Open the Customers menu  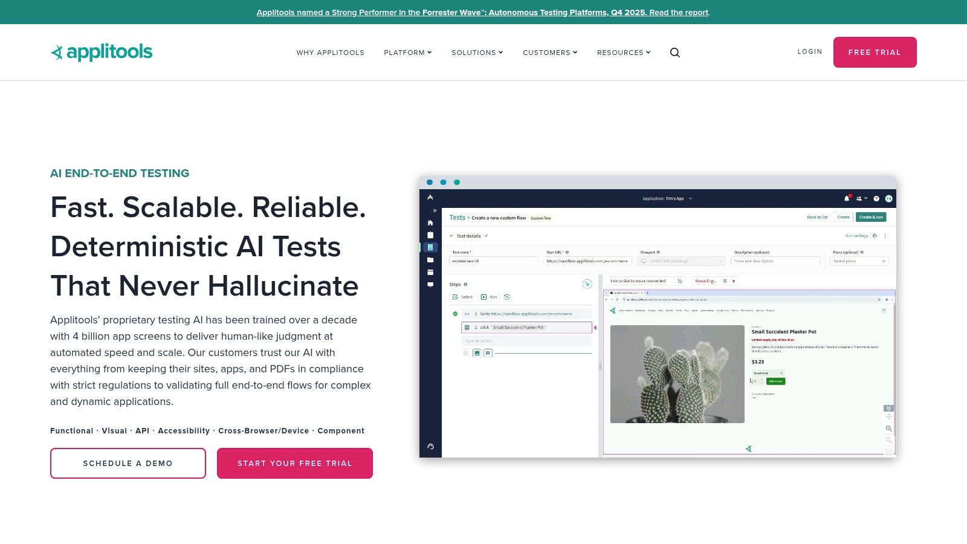pos(550,53)
